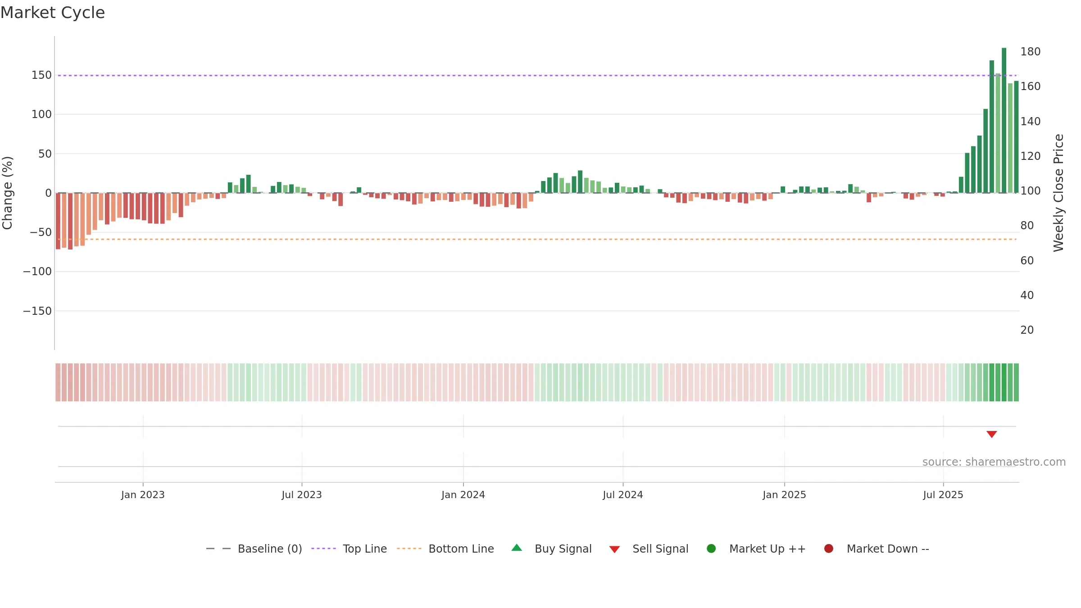Click the Jul 2024 axis label
1081x608 pixels.
tap(623, 495)
